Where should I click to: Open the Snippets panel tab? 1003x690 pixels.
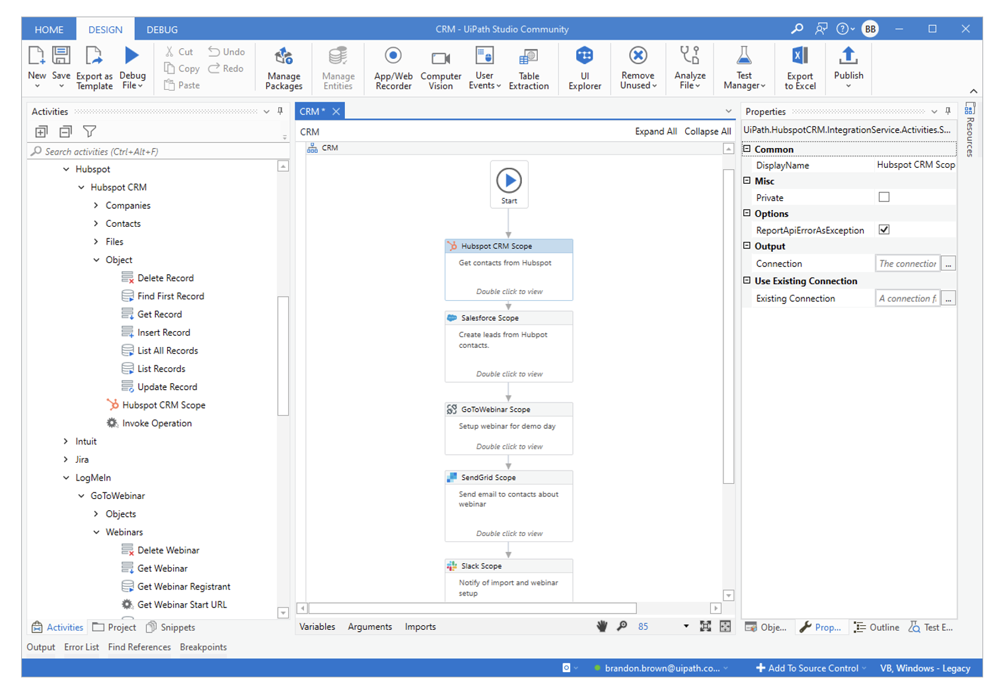coord(170,627)
